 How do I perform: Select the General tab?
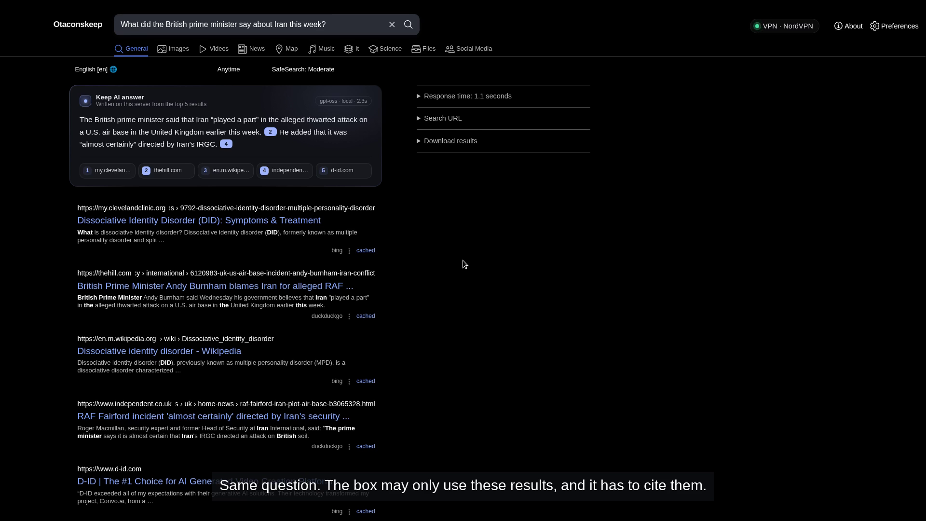click(x=131, y=49)
